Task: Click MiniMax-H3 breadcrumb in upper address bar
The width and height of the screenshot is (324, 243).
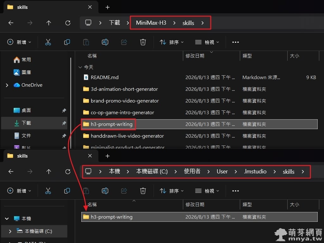Action: pos(151,23)
